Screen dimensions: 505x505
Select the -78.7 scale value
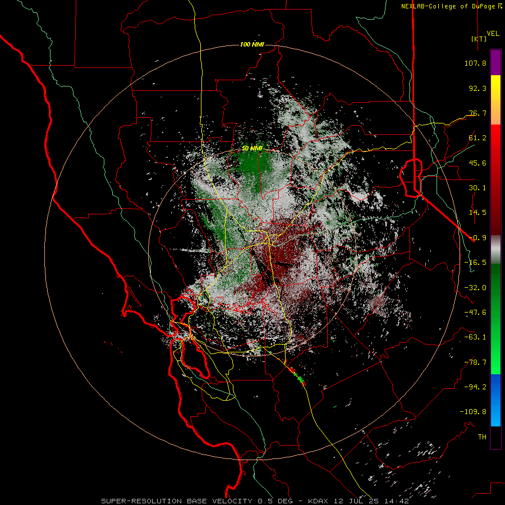(x=475, y=362)
